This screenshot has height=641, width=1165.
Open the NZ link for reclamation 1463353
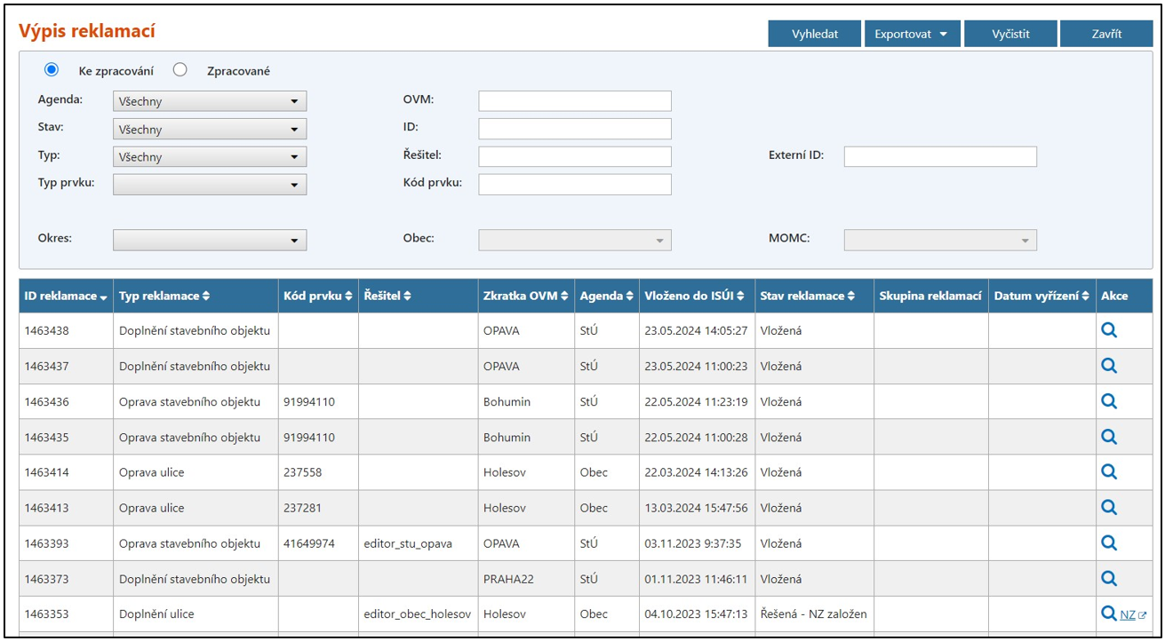pos(1128,614)
